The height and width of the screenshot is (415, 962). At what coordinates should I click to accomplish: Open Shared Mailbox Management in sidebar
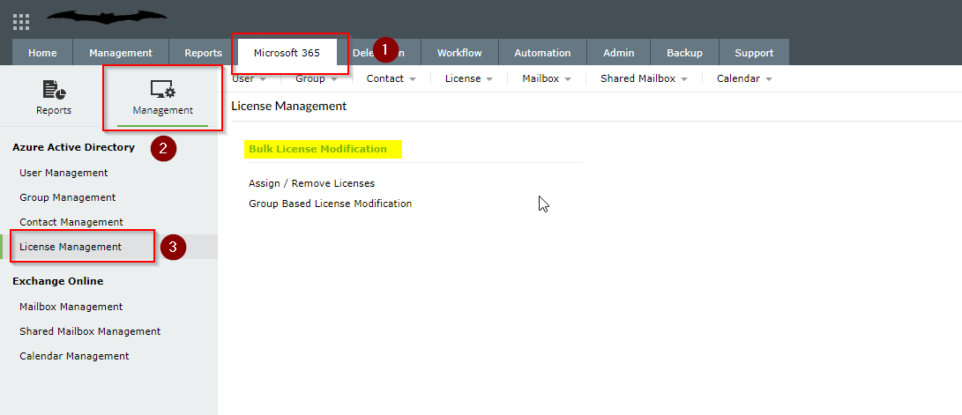(90, 331)
